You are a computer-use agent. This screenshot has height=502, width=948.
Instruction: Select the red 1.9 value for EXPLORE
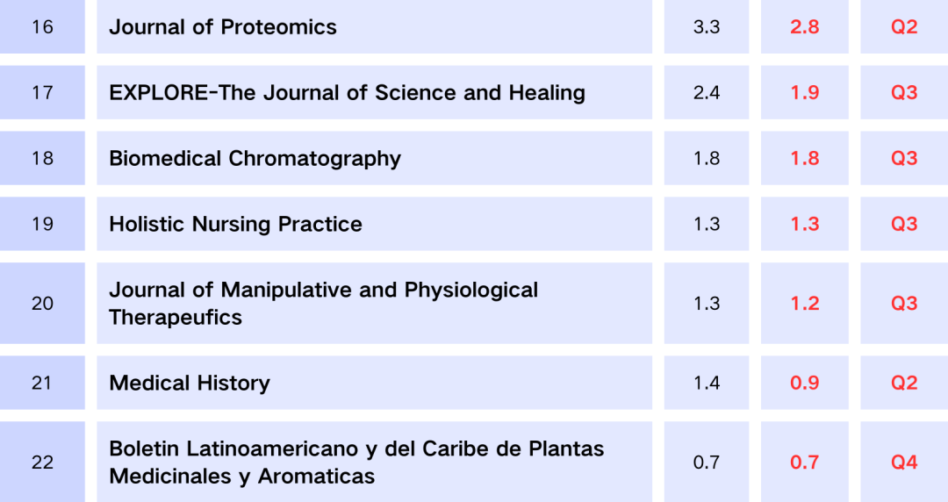[x=804, y=92]
